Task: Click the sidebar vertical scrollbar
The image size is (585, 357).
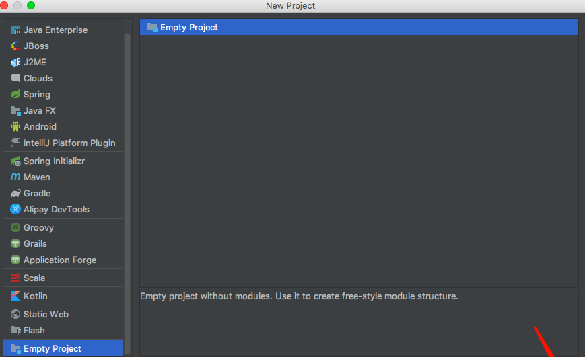Action: 127,193
